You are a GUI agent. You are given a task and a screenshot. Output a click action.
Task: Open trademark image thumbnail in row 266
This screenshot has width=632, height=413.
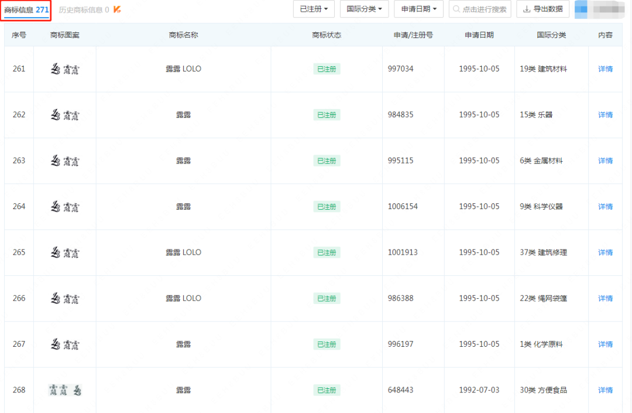click(65, 298)
